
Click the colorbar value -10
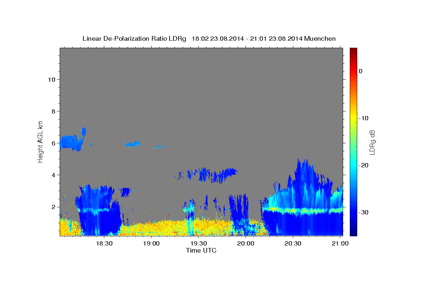point(364,118)
